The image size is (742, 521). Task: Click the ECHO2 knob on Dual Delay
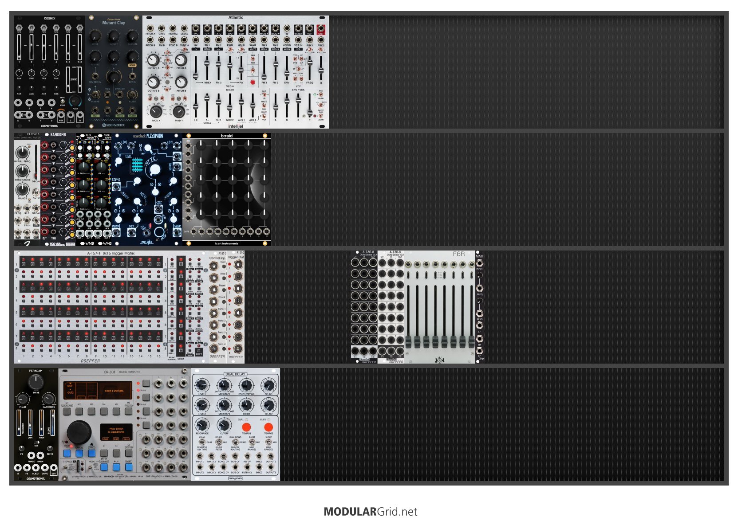pyautogui.click(x=246, y=405)
